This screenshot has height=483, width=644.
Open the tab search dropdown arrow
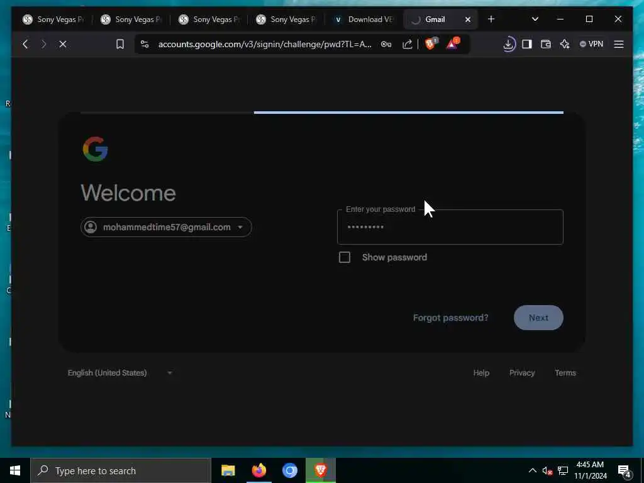tap(535, 19)
